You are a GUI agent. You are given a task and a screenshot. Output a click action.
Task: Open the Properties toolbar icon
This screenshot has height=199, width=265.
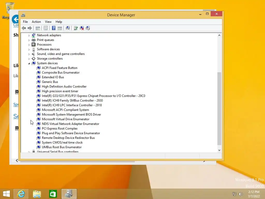[x=46, y=28]
